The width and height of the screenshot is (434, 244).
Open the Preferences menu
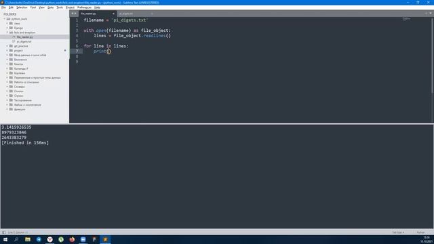pos(84,7)
